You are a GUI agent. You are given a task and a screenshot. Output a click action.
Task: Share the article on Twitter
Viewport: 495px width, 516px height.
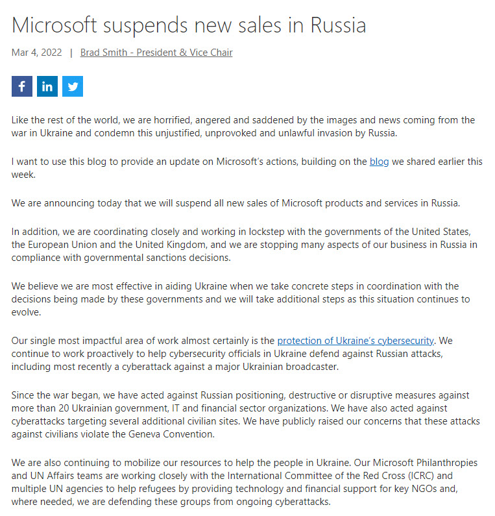[x=73, y=86]
